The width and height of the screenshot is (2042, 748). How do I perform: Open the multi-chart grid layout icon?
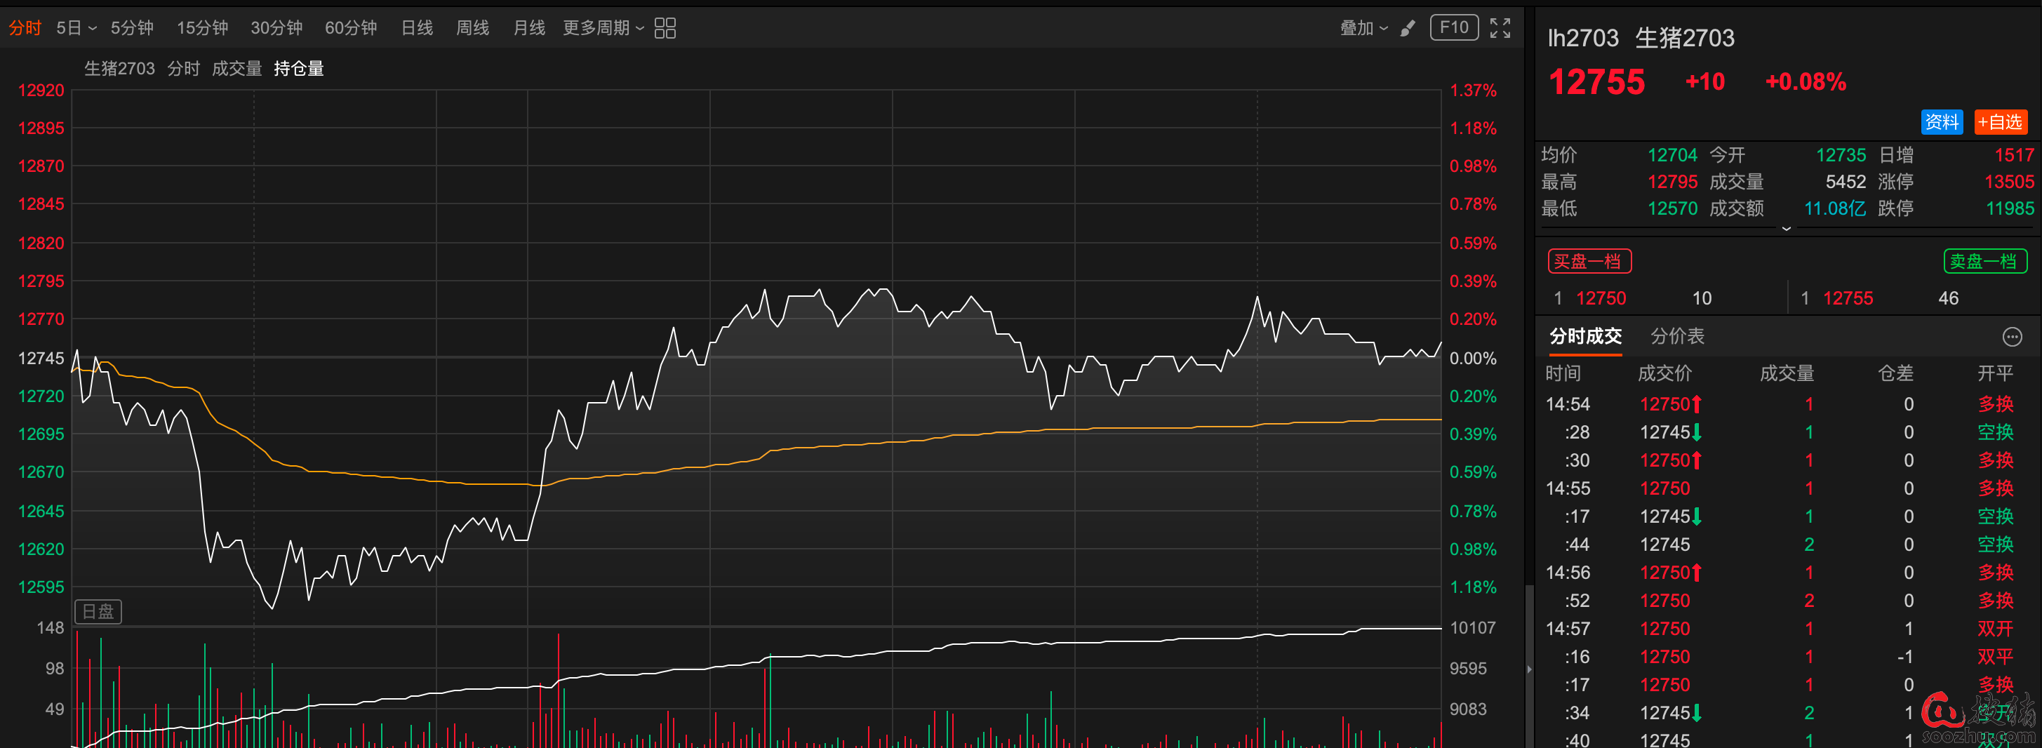click(665, 29)
